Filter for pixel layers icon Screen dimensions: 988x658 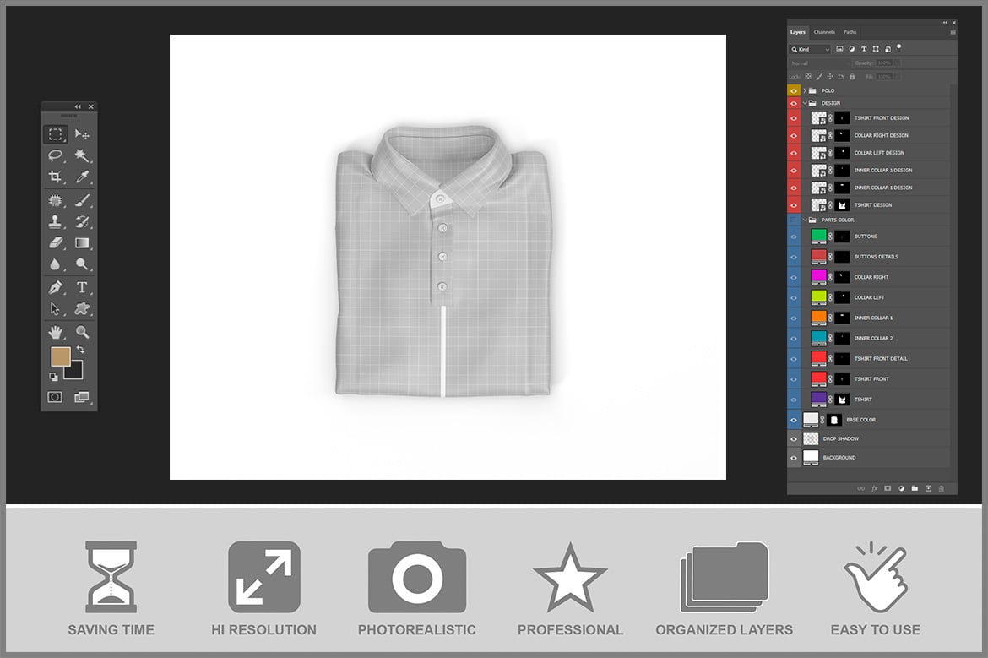(839, 49)
